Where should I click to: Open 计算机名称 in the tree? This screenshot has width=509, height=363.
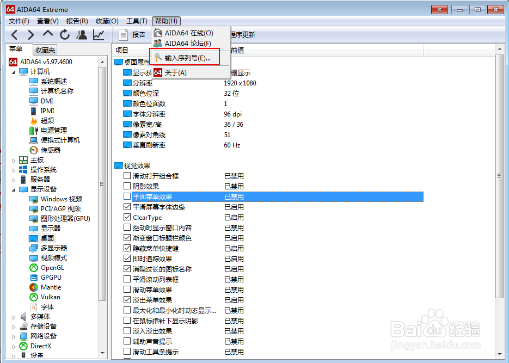(51, 91)
